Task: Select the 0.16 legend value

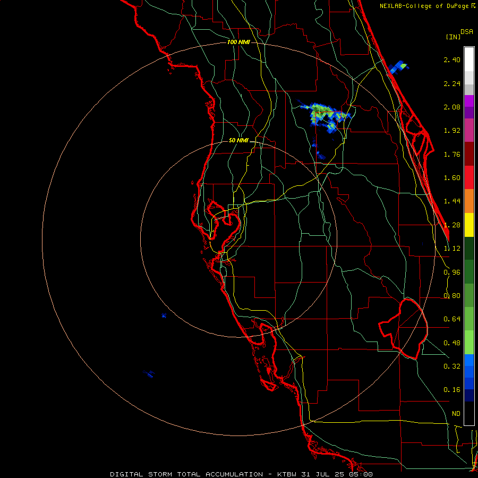Action: click(x=452, y=390)
